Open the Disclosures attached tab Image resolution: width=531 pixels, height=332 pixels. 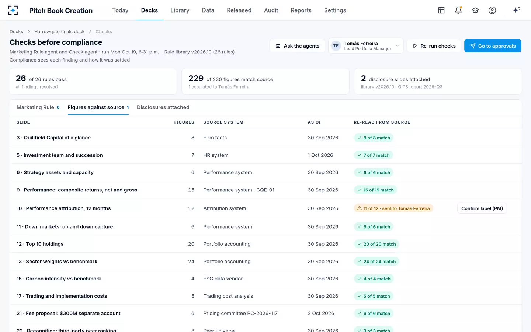[x=163, y=107]
